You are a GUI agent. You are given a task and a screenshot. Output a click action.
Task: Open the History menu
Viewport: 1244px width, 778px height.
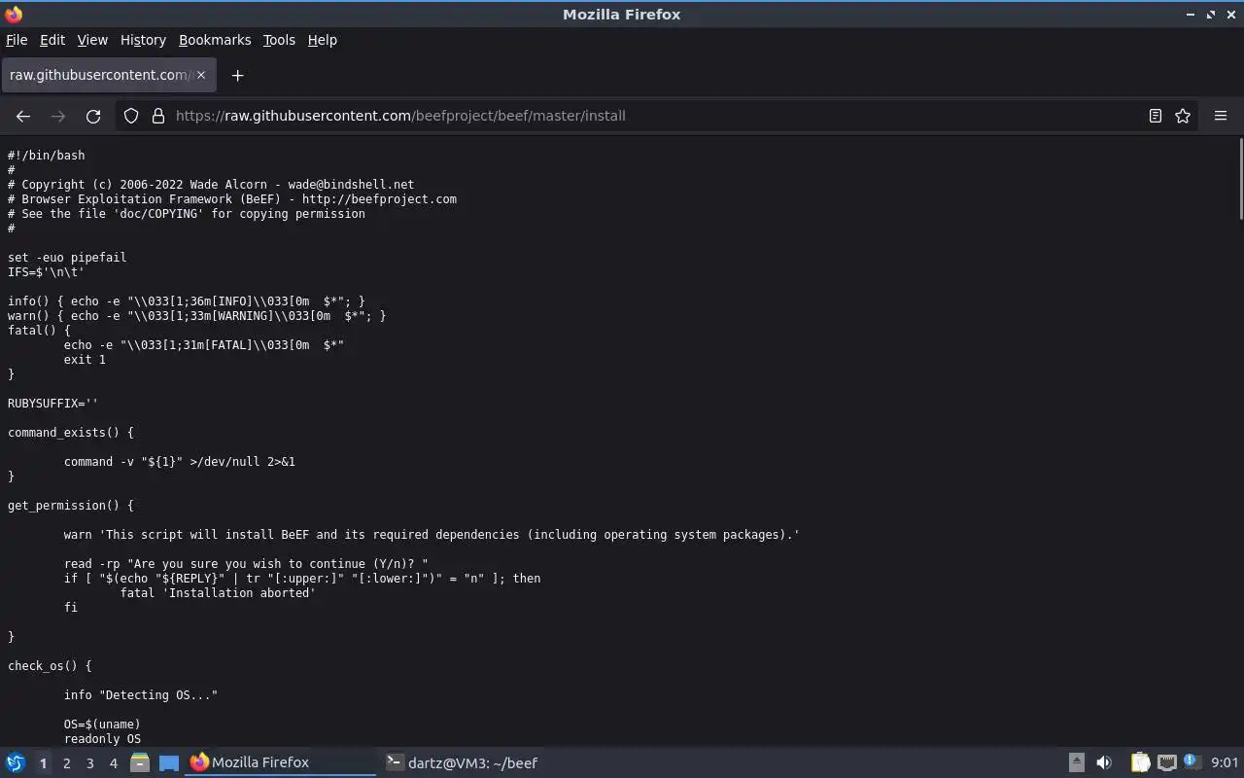pyautogui.click(x=143, y=40)
